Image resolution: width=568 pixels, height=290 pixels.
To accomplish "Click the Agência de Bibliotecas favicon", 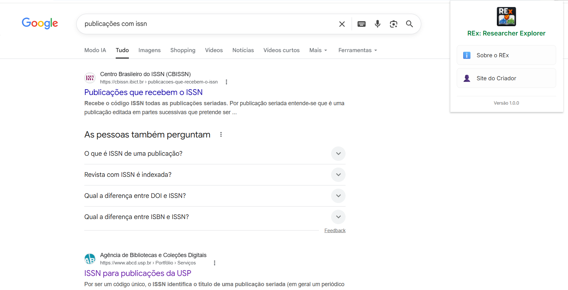I will tap(90, 259).
